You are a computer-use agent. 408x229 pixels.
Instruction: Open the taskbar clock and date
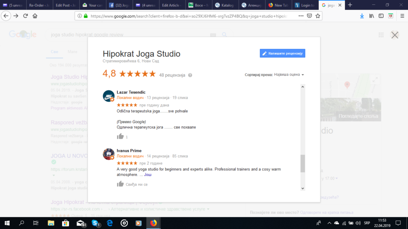382,223
